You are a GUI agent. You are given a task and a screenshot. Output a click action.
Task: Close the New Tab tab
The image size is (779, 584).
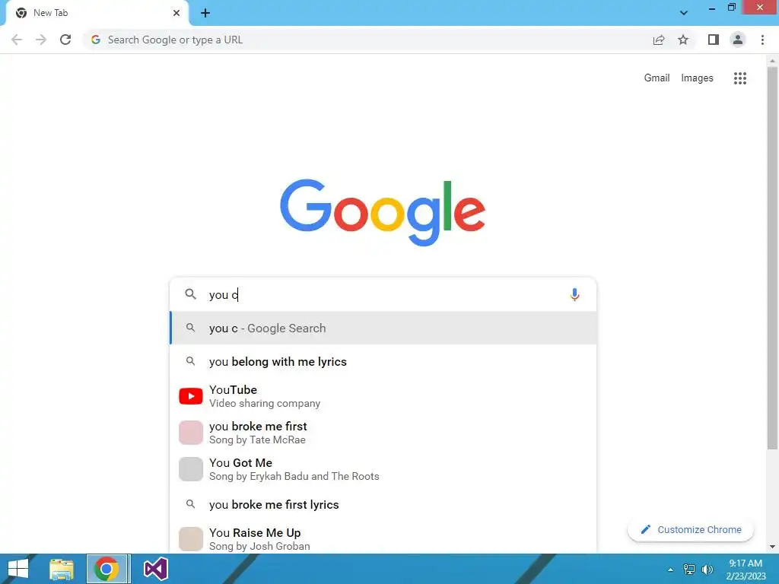(x=176, y=13)
